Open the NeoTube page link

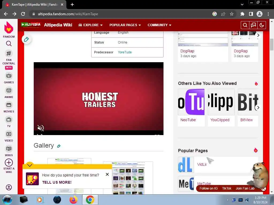188,120
